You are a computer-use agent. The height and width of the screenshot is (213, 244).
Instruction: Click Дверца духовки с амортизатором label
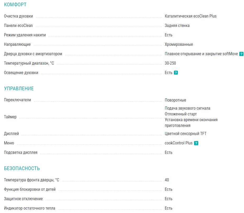pos(33,54)
